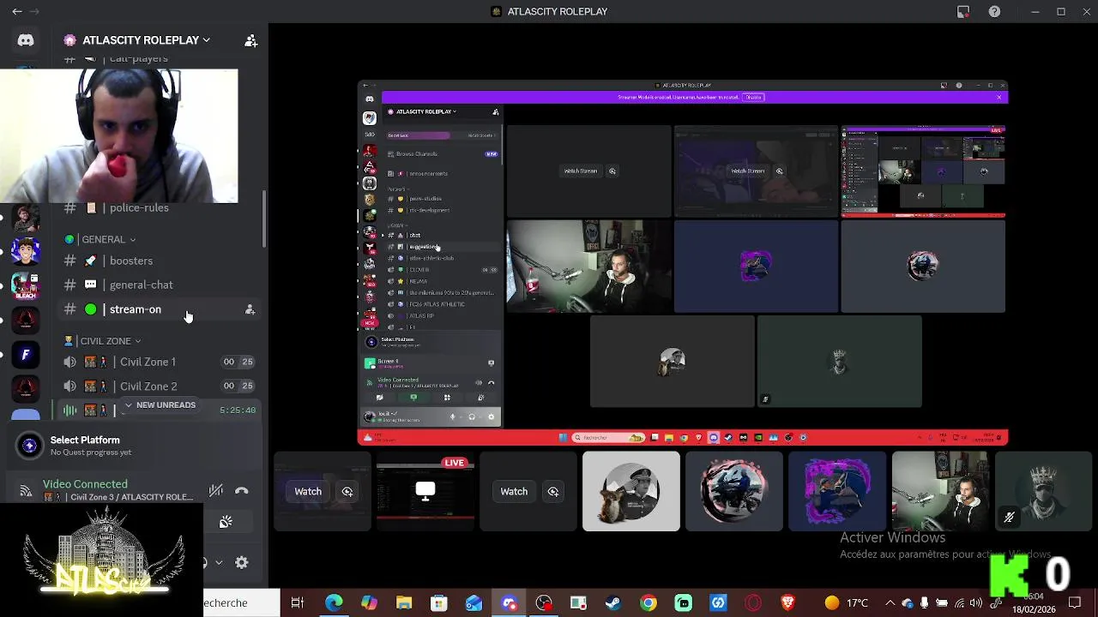1098x617 pixels.
Task: Join the Civil Zone 1 voice channel
Action: click(x=147, y=362)
